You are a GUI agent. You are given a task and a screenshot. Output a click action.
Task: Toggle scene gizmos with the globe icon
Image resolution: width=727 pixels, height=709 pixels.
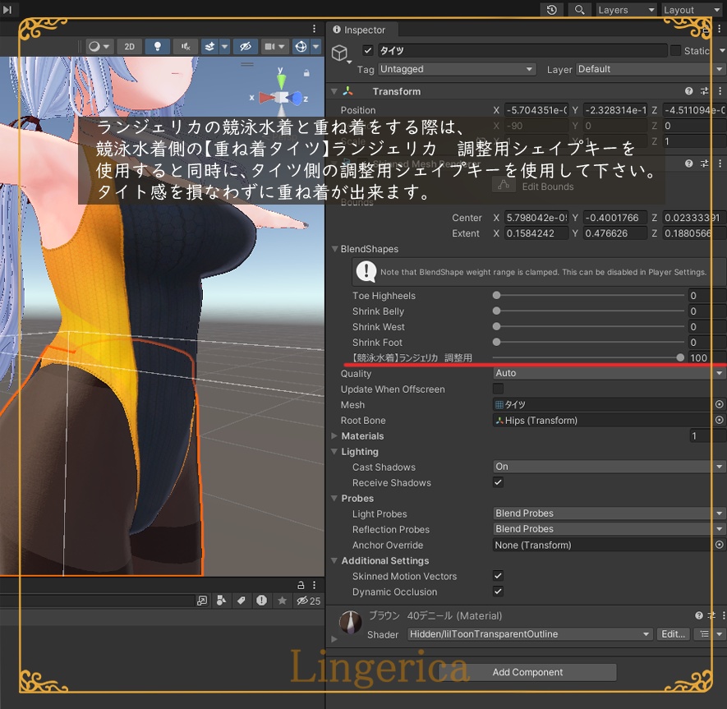coord(301,46)
